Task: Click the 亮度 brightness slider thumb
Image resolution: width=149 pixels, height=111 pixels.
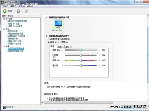Action: [x=81, y=50]
